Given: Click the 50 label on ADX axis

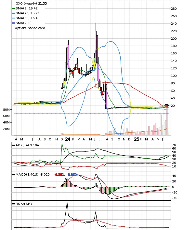Looking at the screenshot, I should point(174,152).
